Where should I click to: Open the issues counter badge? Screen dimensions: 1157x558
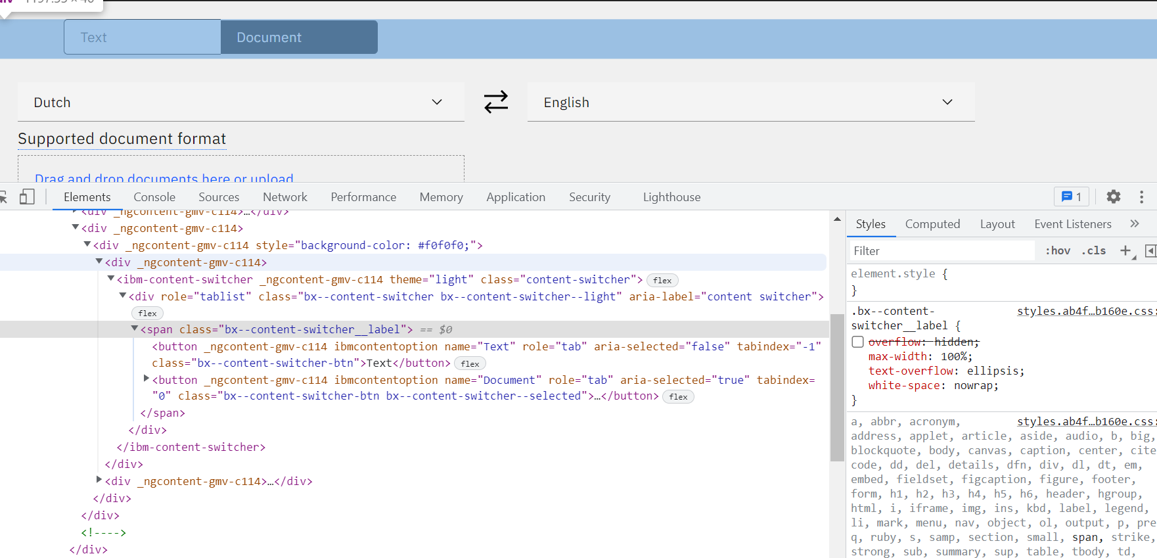(1072, 197)
